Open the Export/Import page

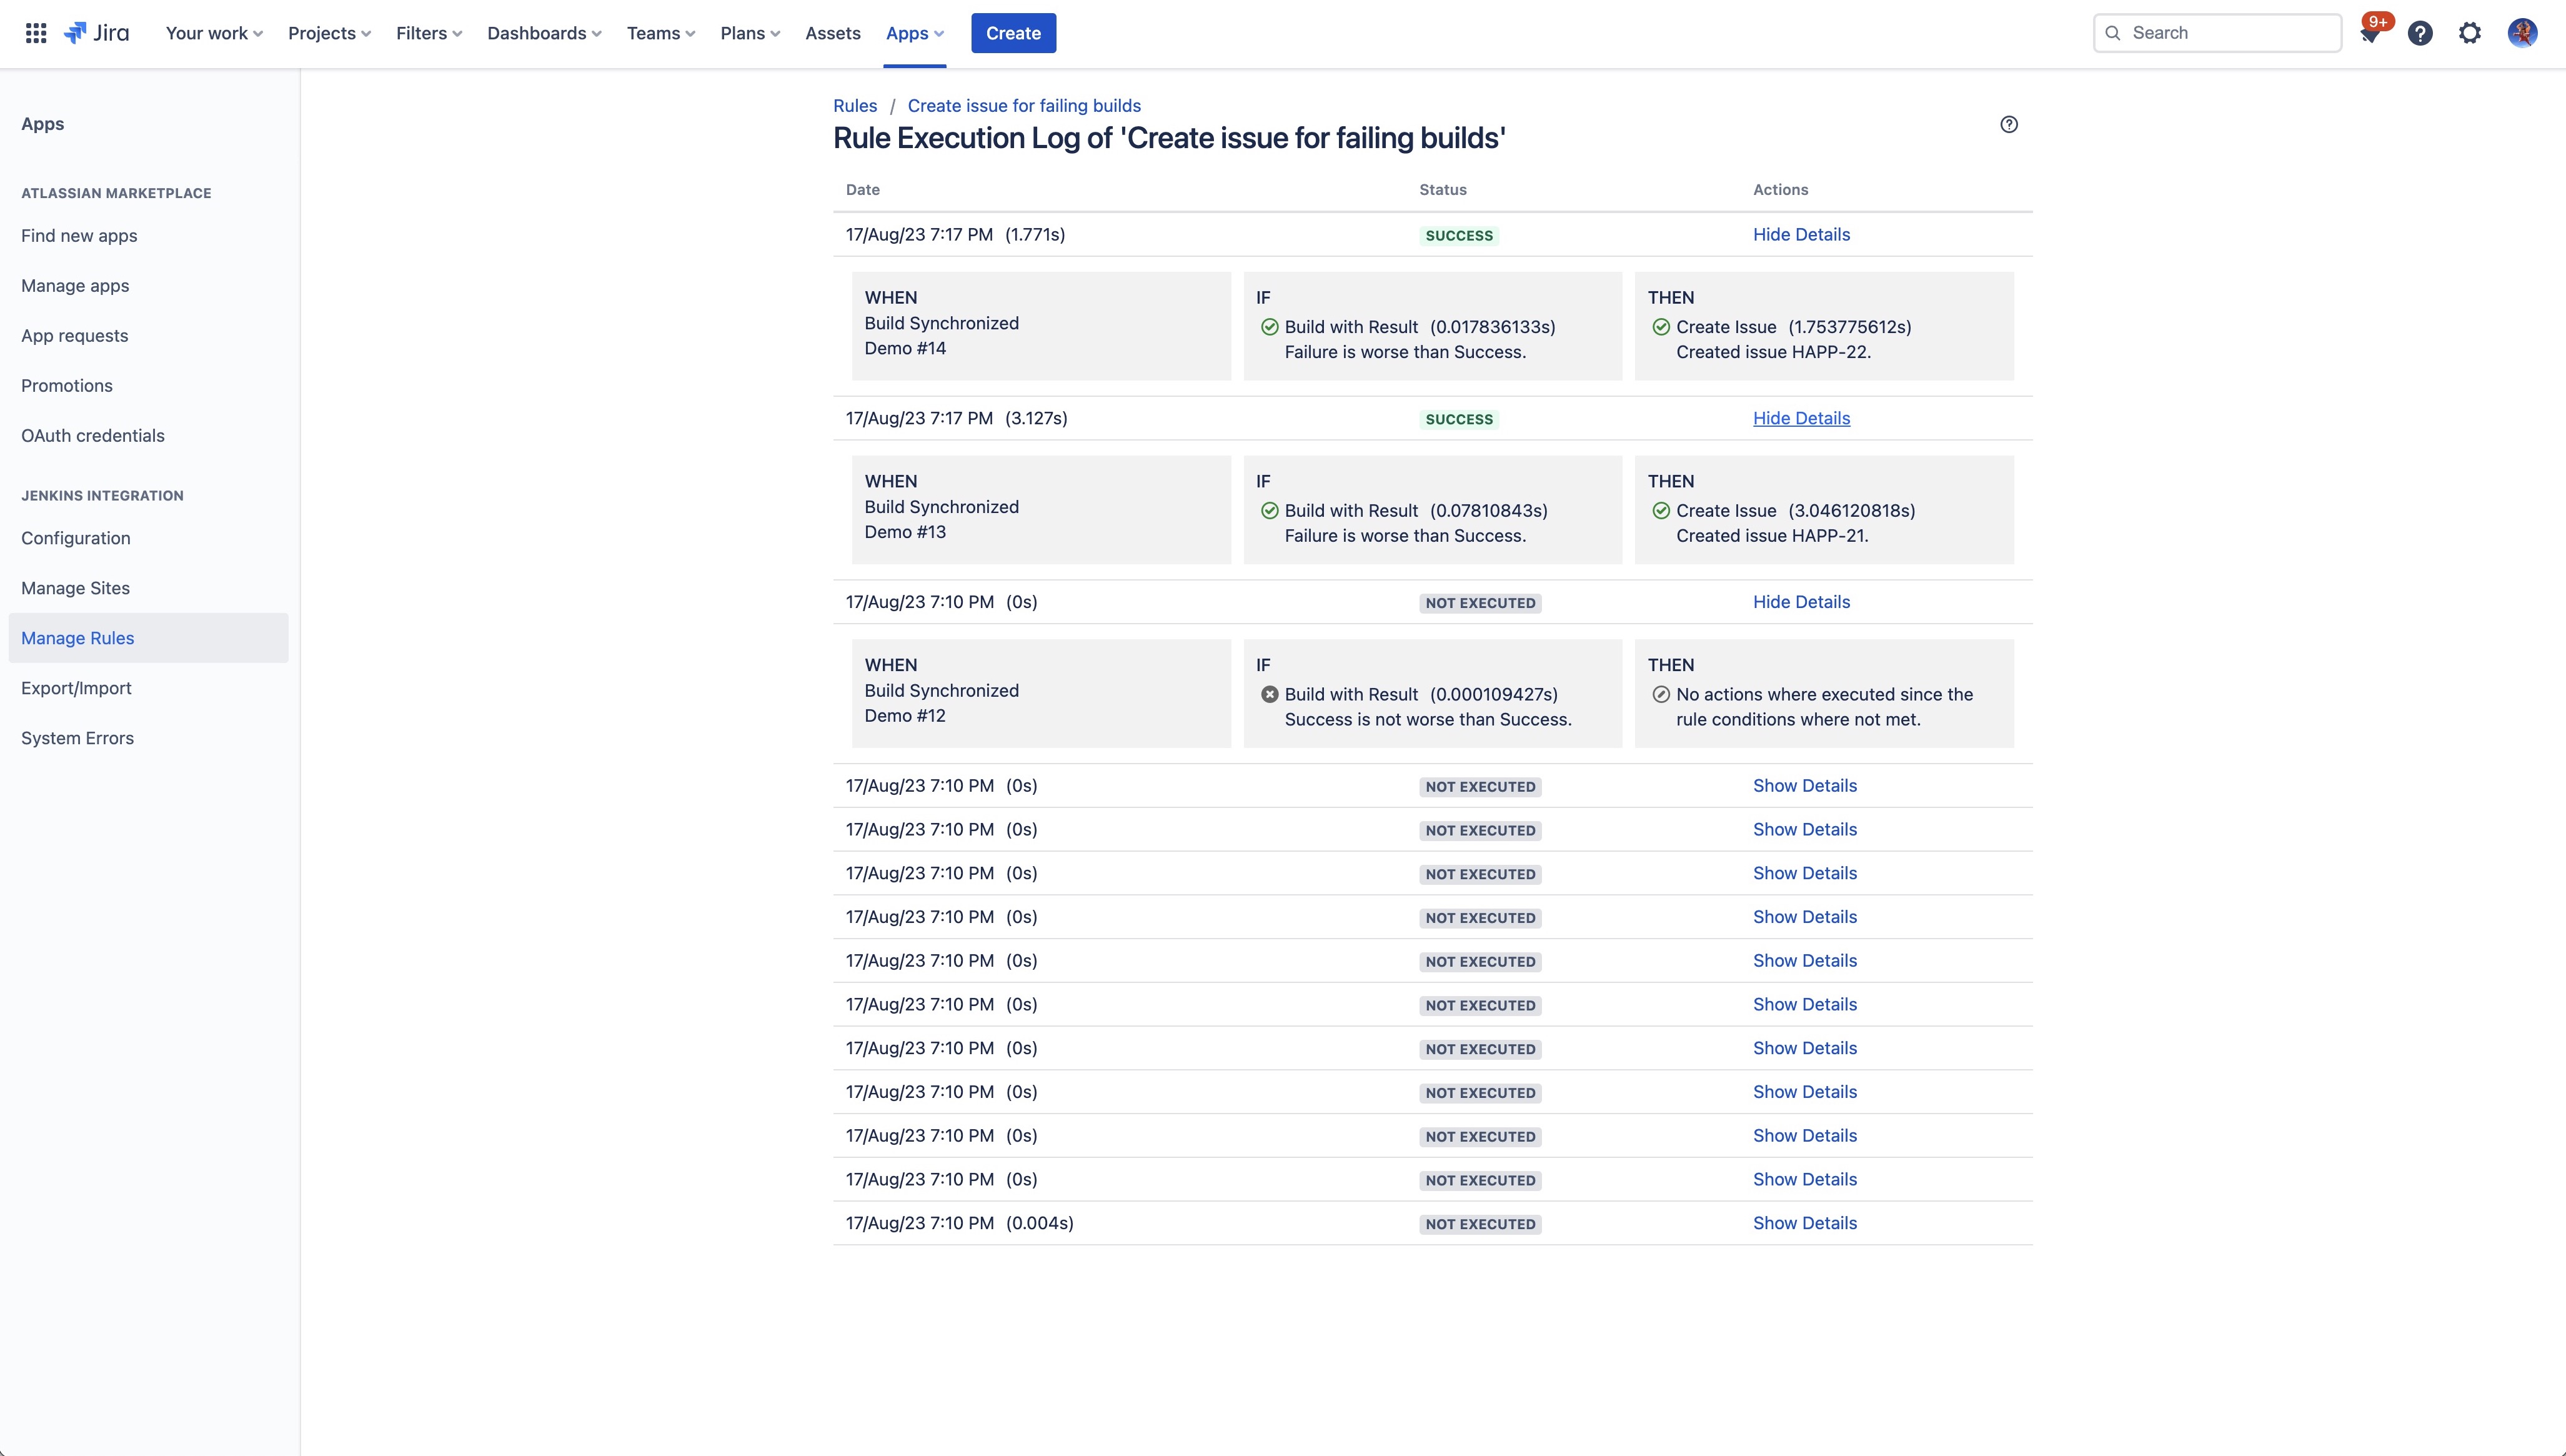(x=76, y=688)
